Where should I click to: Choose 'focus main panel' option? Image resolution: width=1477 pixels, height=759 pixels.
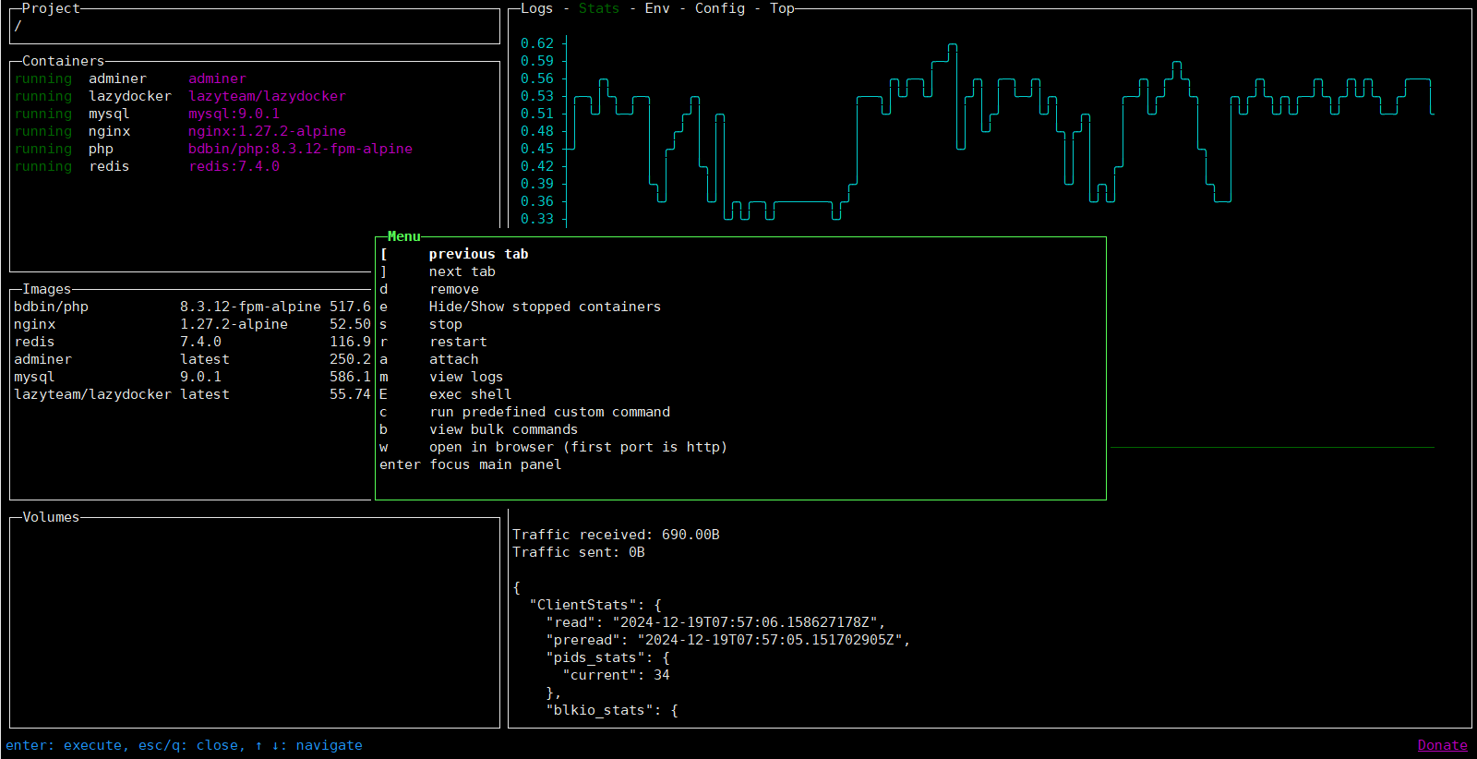(740, 464)
